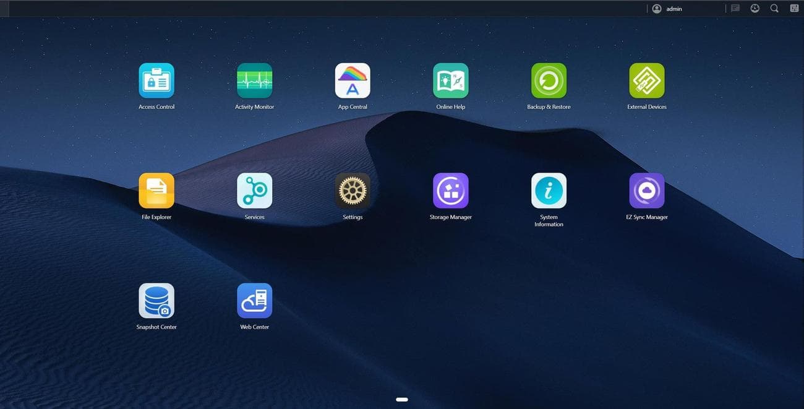
Task: Launch the Services app
Action: click(x=254, y=191)
